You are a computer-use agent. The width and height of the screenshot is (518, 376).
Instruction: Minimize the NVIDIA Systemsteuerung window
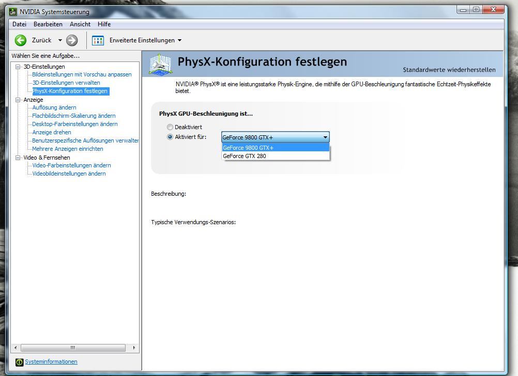pos(463,10)
